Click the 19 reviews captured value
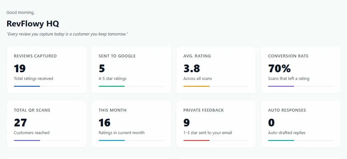This screenshot has height=159, width=347. tap(20, 68)
